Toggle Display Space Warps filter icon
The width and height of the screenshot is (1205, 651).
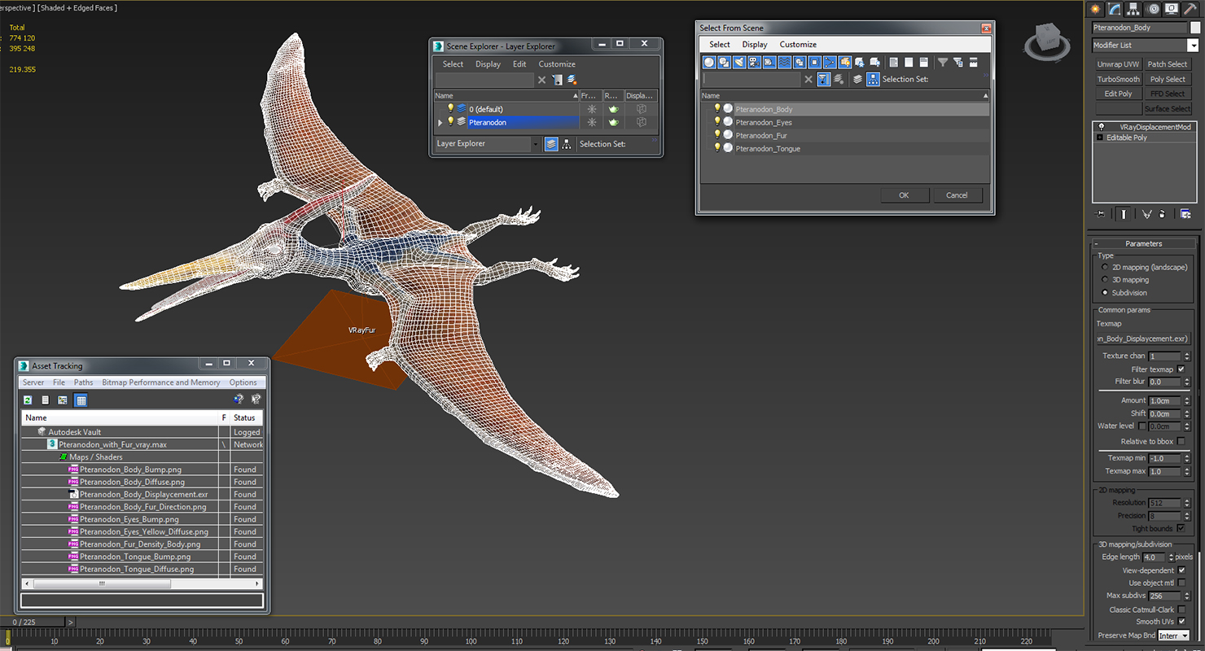[x=784, y=62]
